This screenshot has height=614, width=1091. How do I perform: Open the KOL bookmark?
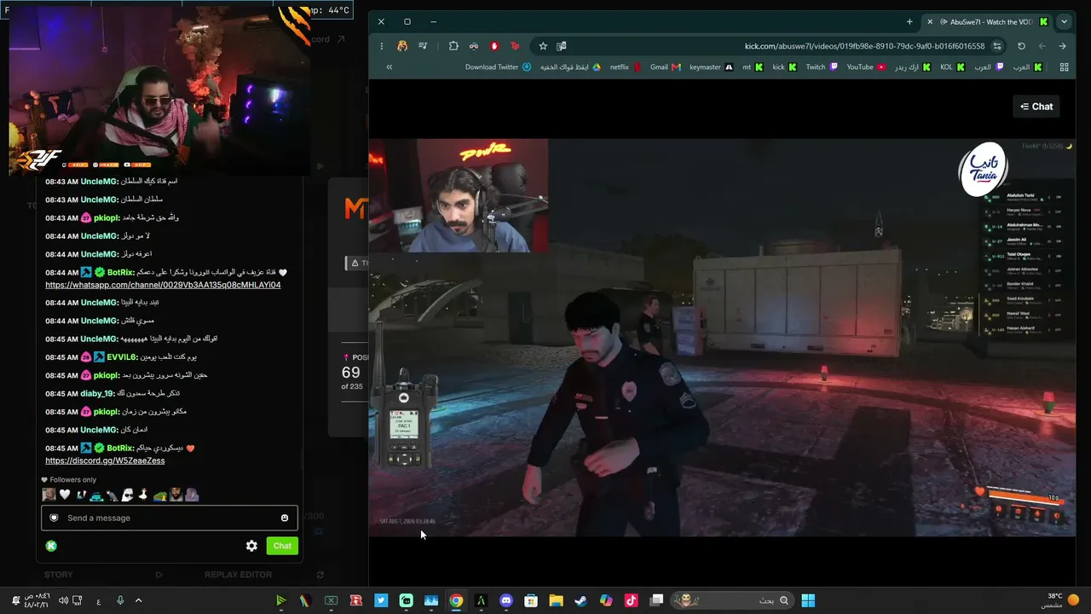952,67
